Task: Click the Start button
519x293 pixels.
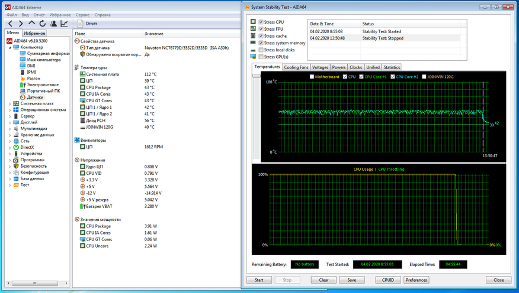Action: point(258,280)
